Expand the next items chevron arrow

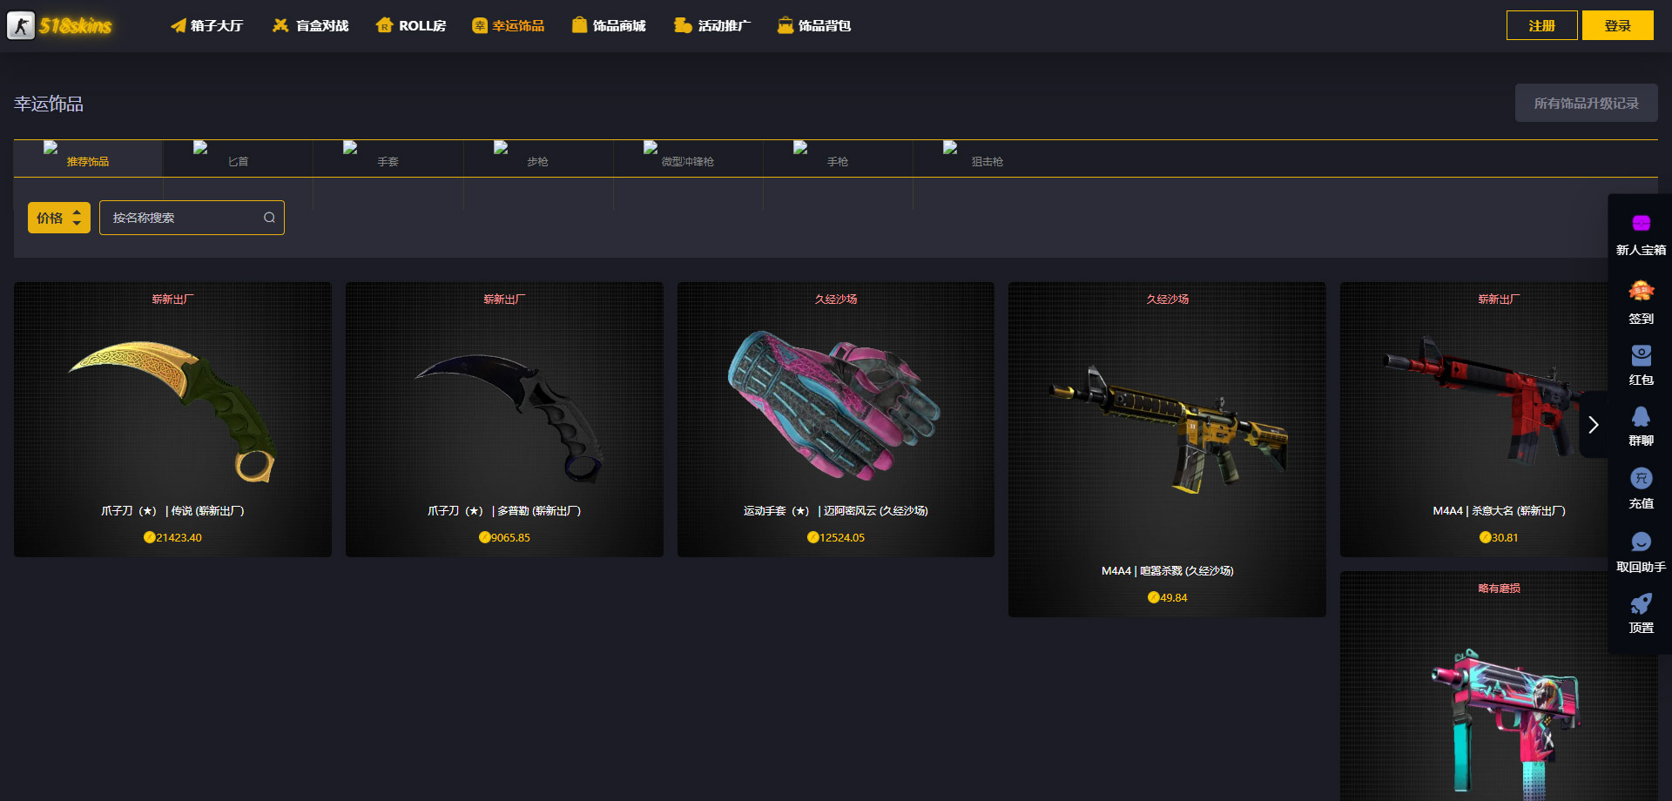[1594, 425]
